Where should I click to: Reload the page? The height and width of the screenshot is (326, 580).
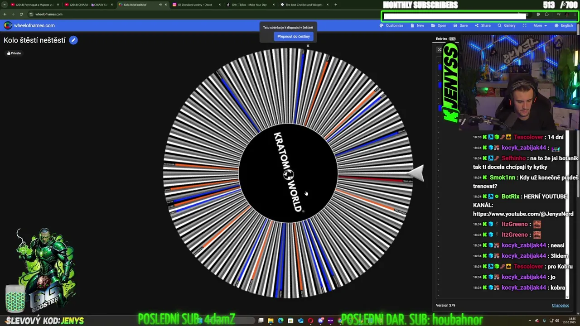coord(21,14)
